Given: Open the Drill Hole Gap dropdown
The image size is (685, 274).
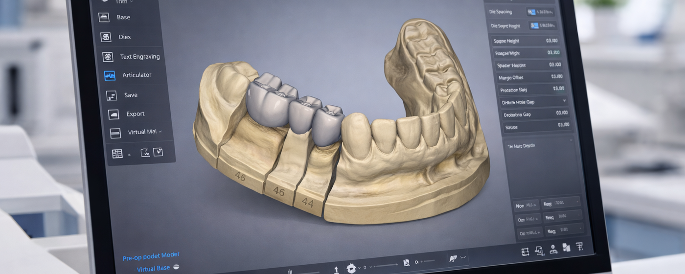Looking at the screenshot, I should [x=533, y=102].
